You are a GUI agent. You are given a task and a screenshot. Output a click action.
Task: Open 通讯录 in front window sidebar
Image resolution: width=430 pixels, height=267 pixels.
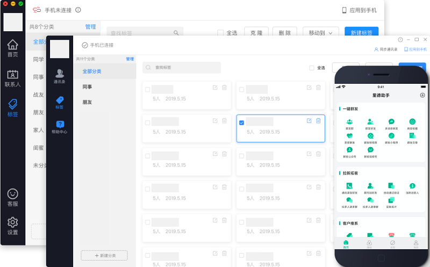pos(60,76)
